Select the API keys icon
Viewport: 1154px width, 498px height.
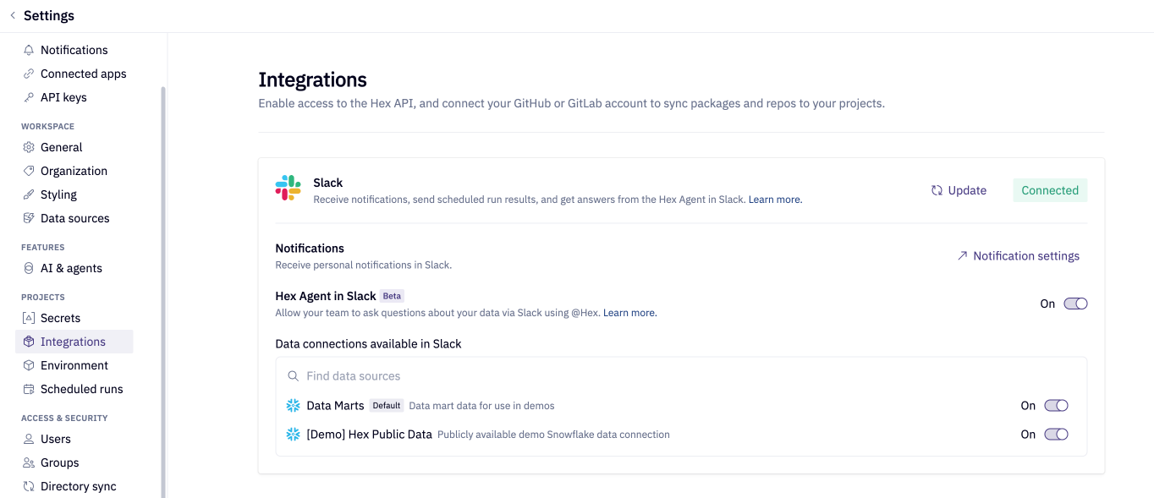coord(28,97)
